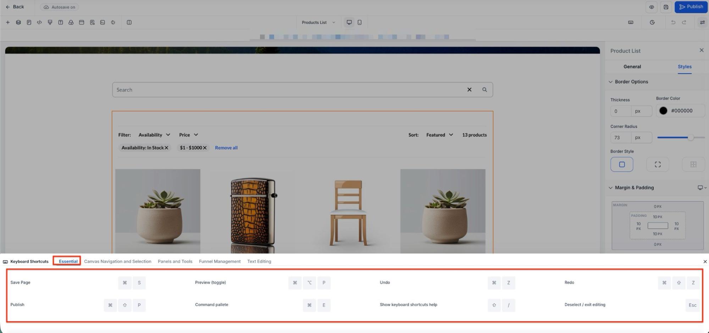Select the dotted border style option
The width and height of the screenshot is (709, 333).
[x=693, y=164]
